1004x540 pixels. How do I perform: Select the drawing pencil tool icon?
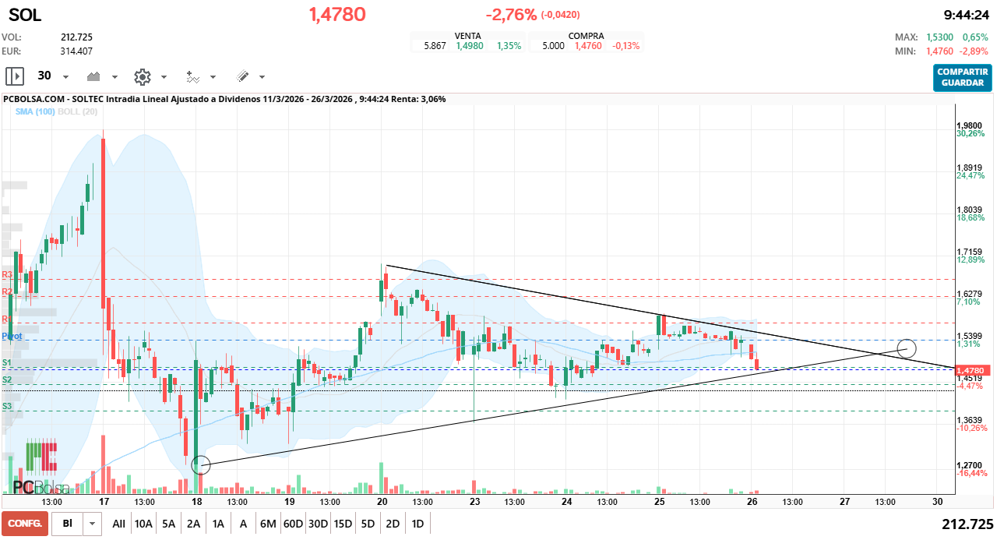242,76
